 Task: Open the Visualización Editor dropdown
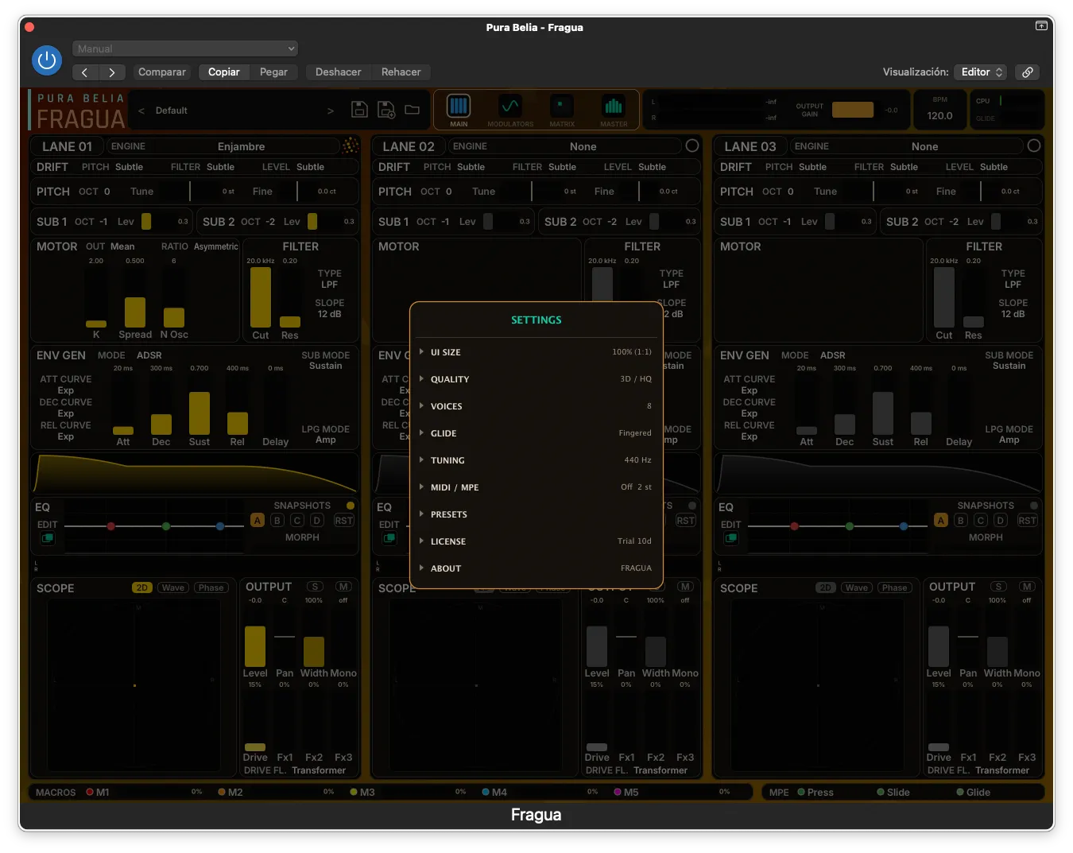[x=980, y=72]
